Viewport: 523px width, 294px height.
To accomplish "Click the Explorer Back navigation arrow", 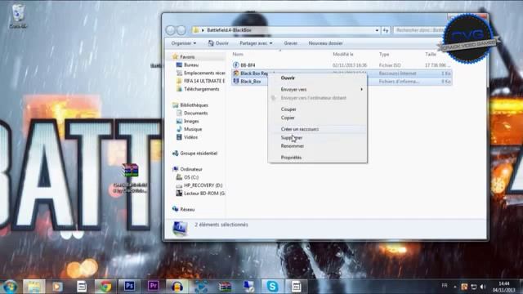I will [x=171, y=30].
